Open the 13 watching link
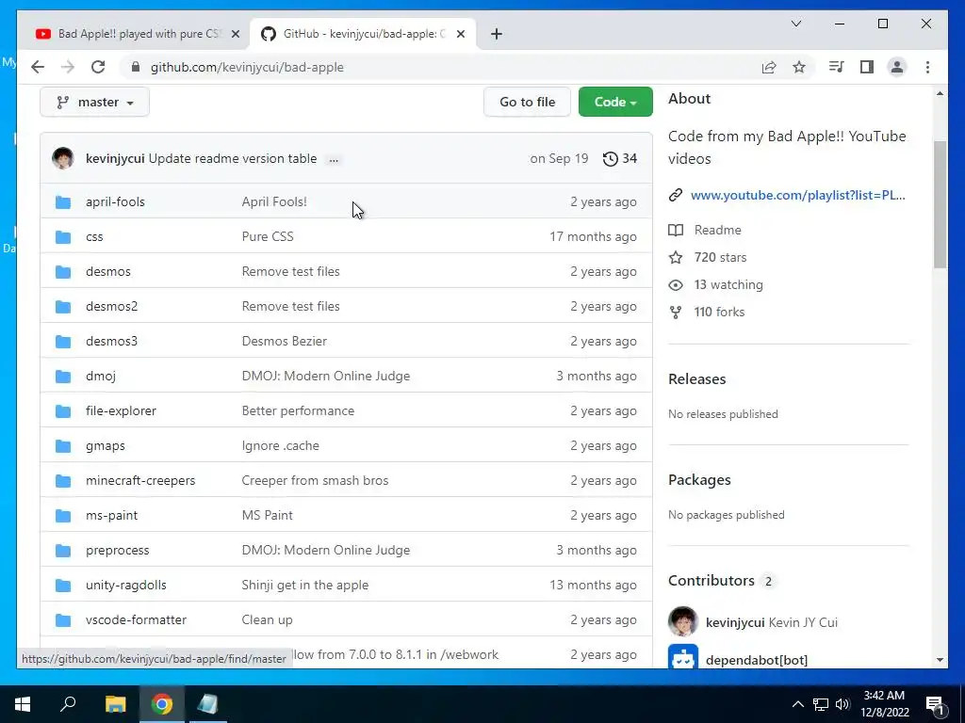The width and height of the screenshot is (965, 723). pos(728,284)
